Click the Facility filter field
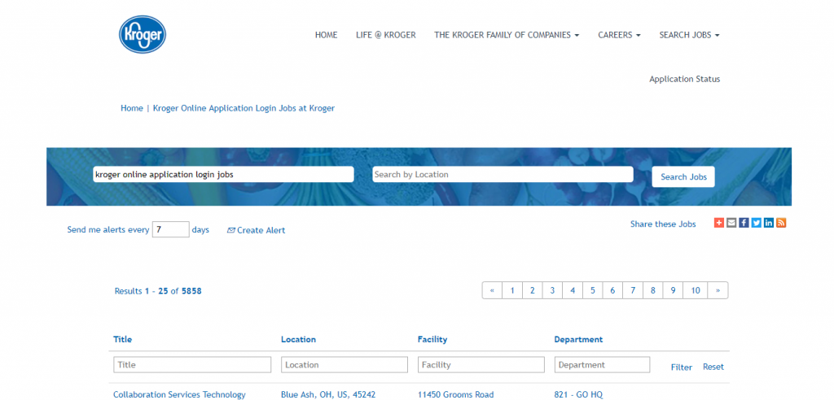 481,364
